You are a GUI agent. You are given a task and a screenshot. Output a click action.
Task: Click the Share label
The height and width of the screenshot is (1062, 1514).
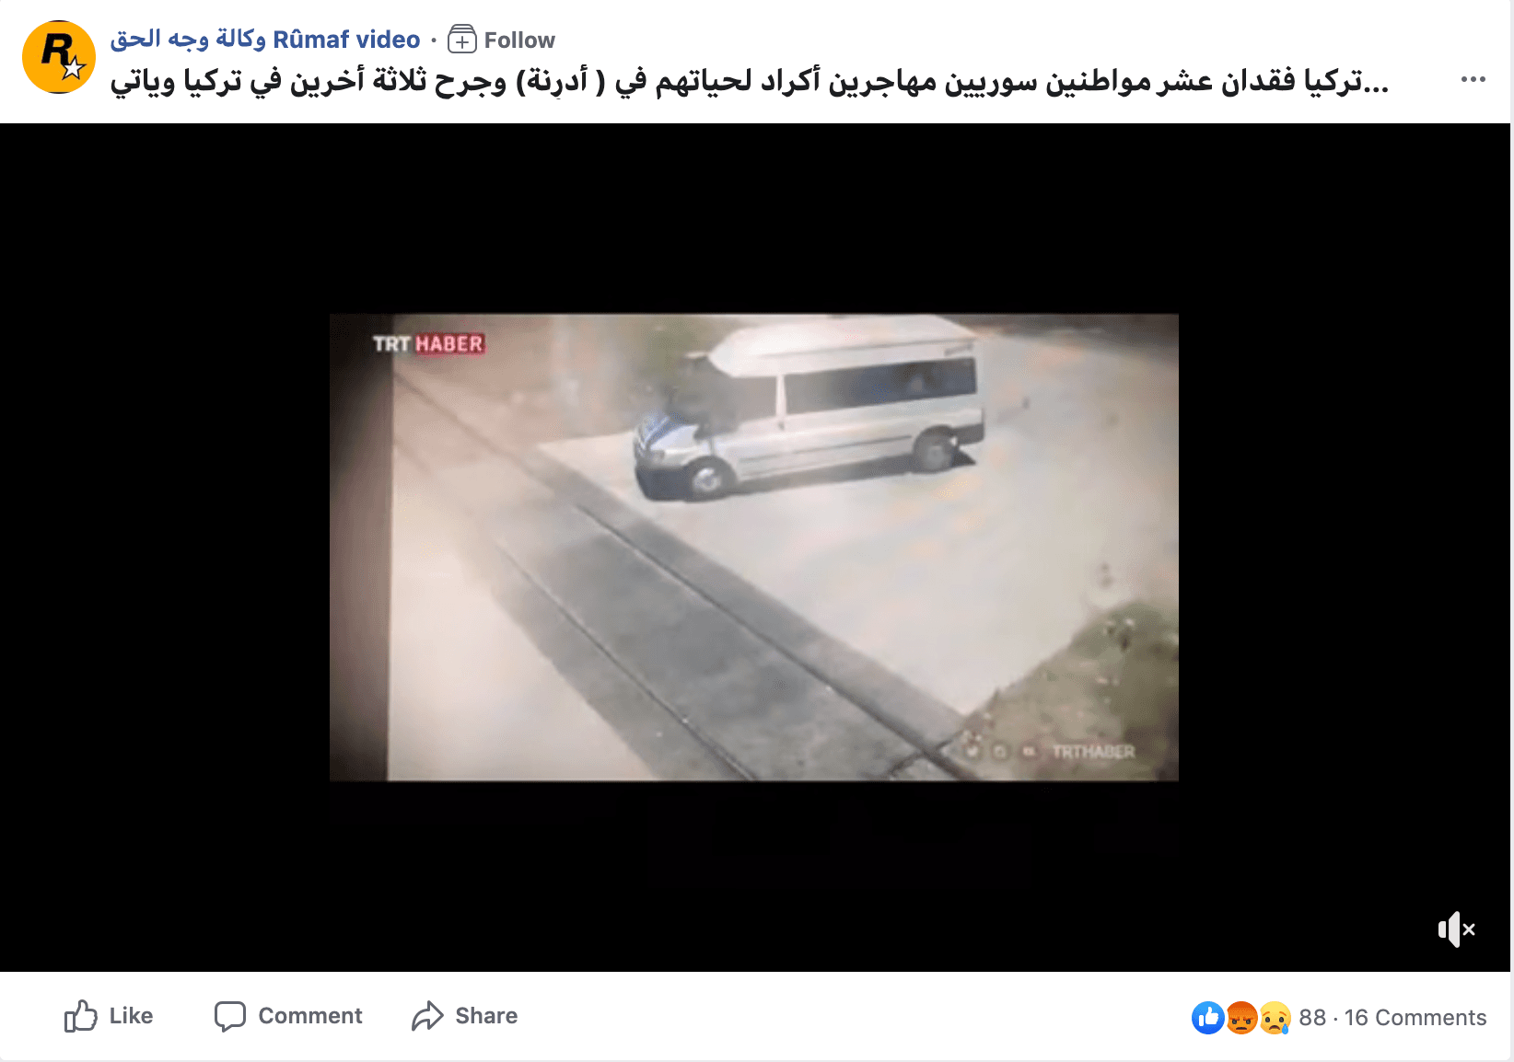(486, 1016)
